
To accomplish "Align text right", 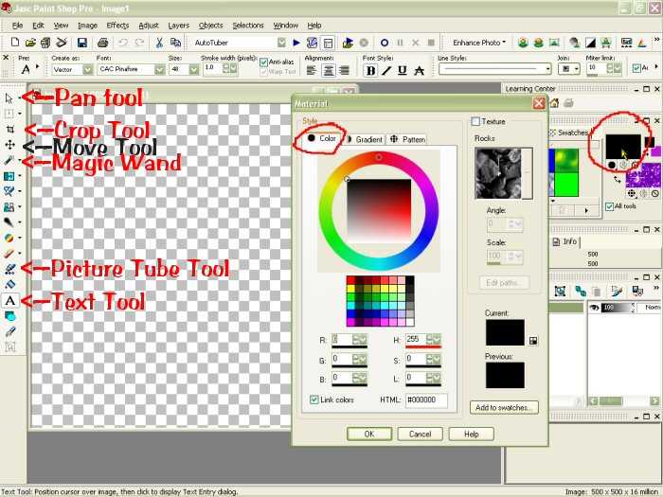I will (x=344, y=70).
